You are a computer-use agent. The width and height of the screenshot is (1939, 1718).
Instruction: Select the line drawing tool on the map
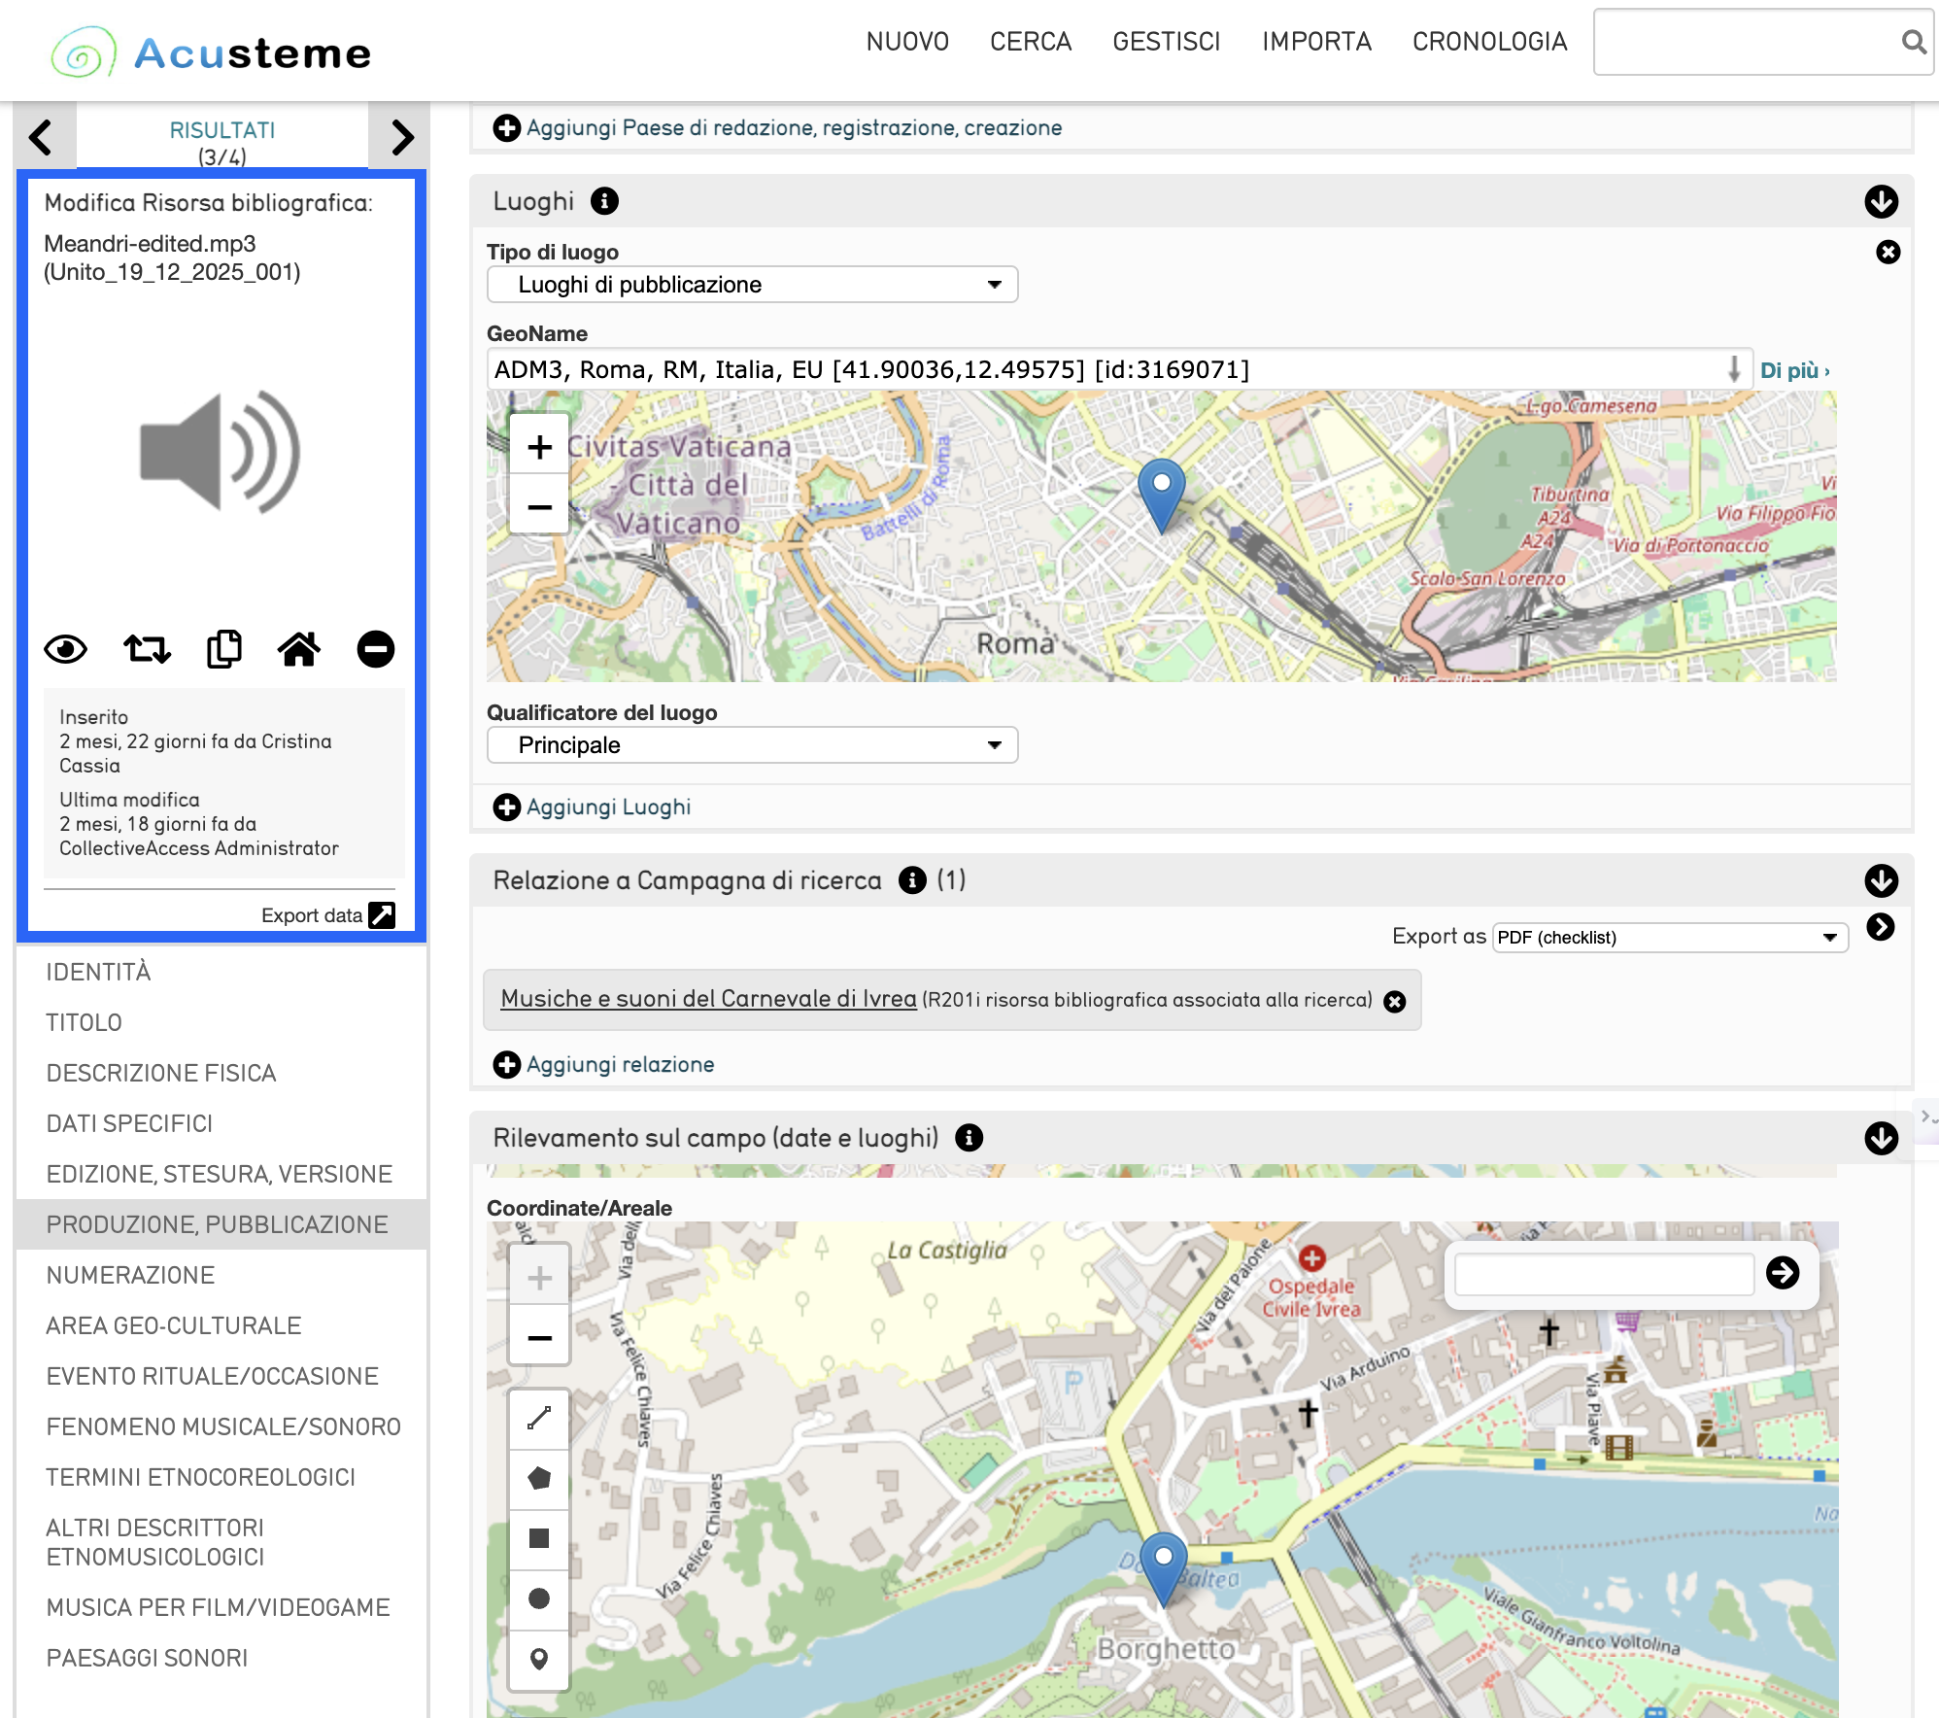539,1419
